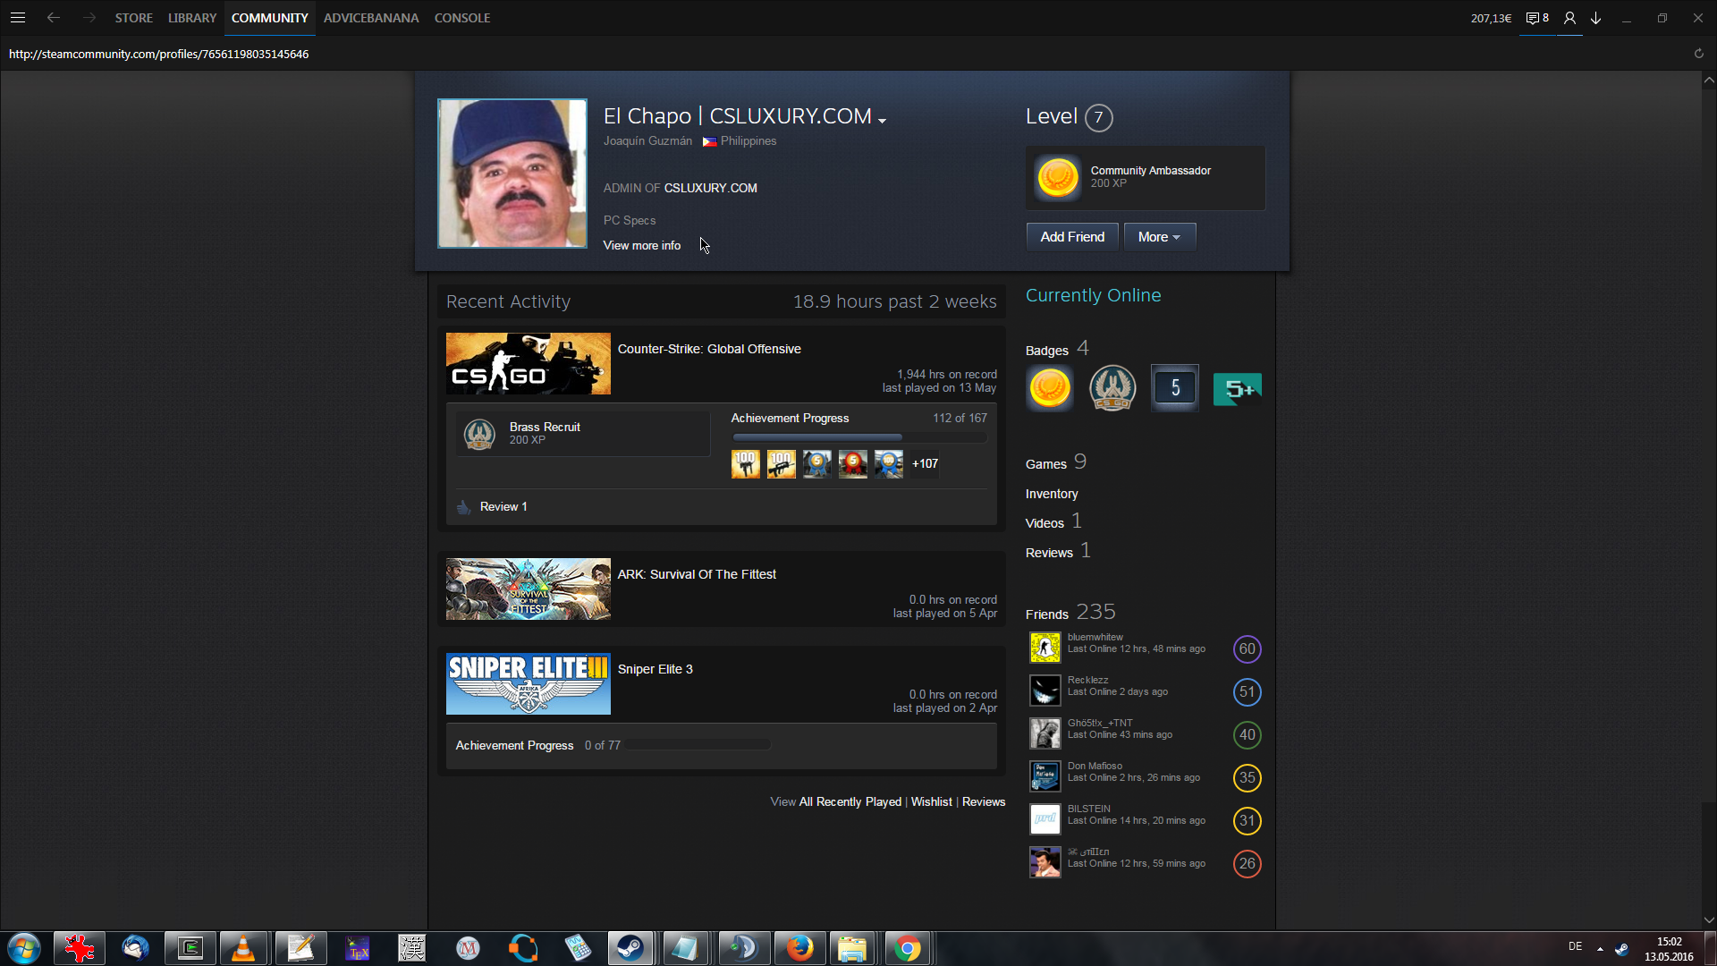The image size is (1717, 966).
Task: Reload the page with refresh icon
Action: [1698, 54]
